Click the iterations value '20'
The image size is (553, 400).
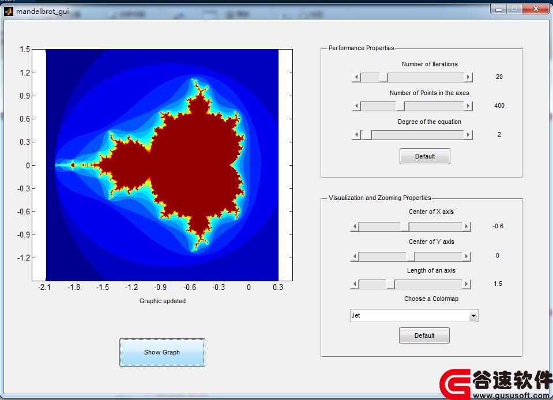pyautogui.click(x=499, y=77)
